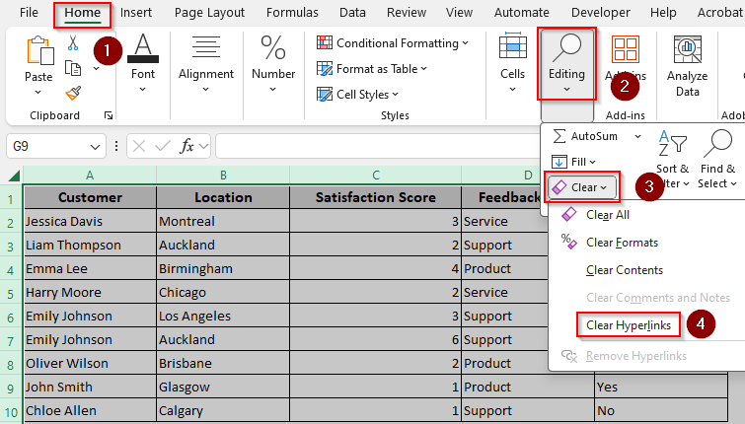Select column C header
This screenshot has width=745, height=424.
[x=376, y=176]
